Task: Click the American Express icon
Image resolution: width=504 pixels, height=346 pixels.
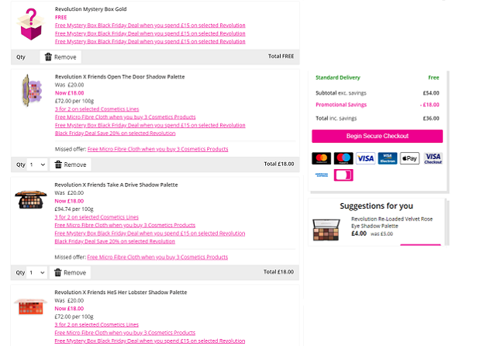Action: 322,175
